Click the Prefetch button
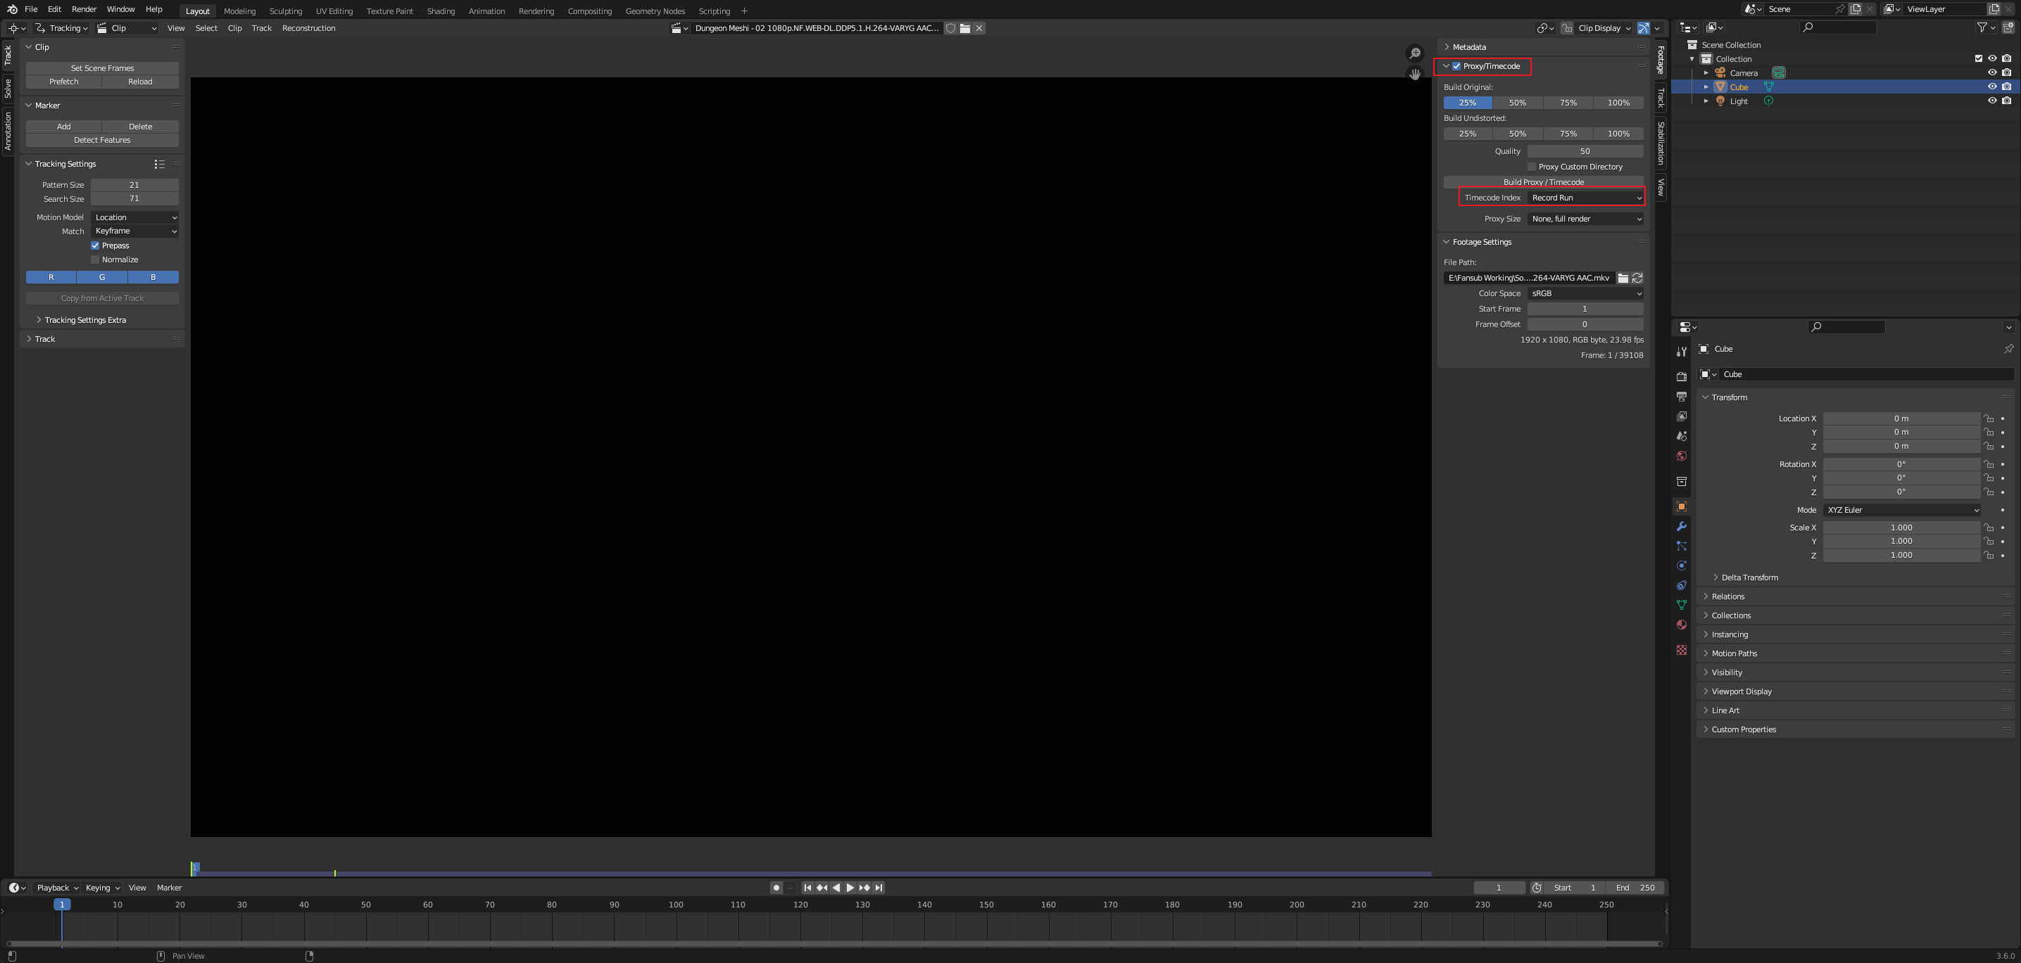 coord(63,82)
